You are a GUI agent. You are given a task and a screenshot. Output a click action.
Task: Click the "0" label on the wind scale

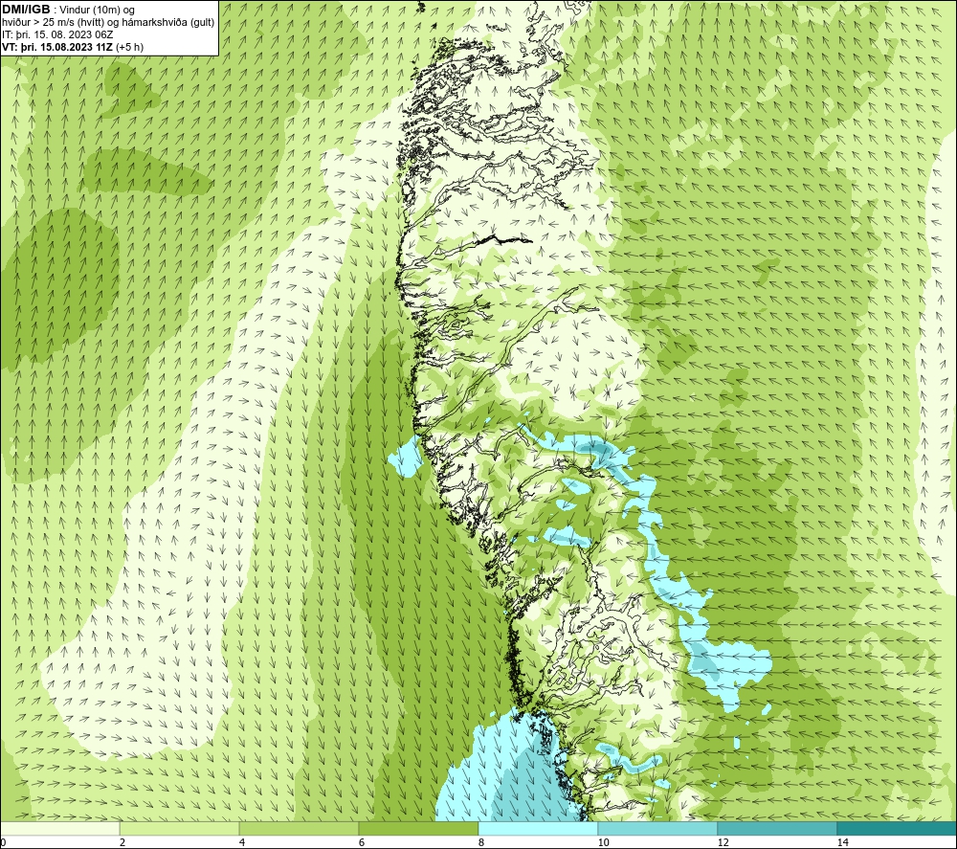click(x=3, y=843)
